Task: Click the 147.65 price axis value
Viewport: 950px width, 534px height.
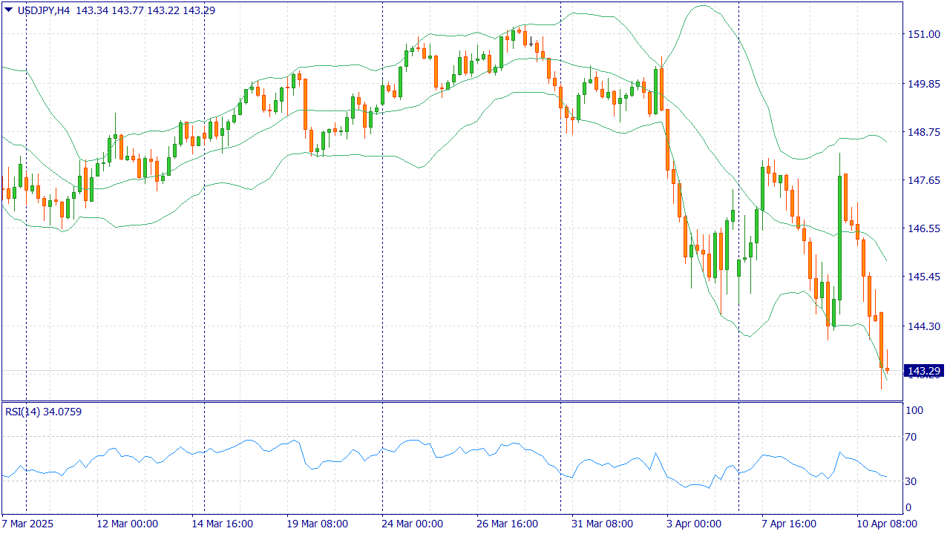Action: click(x=924, y=180)
